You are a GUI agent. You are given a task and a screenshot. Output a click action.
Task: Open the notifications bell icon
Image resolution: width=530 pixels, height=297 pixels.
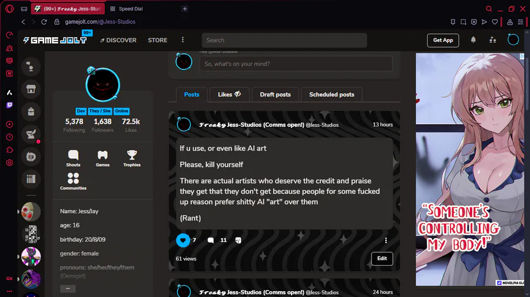pos(473,40)
